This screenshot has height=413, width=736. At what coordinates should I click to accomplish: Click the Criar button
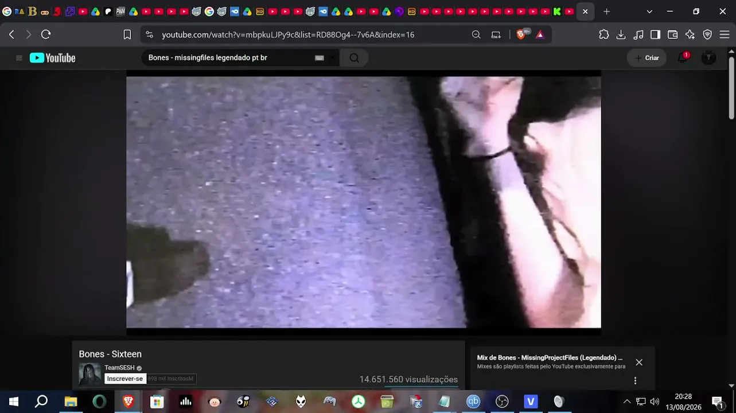coord(647,58)
